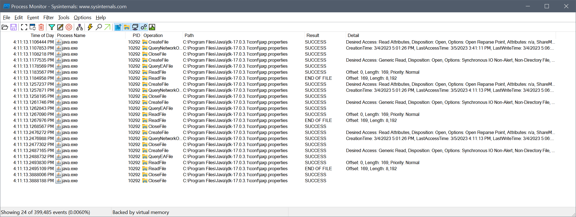Click the 'Showing 24 of 399,485 events' status
This screenshot has height=217, width=576.
coord(46,212)
